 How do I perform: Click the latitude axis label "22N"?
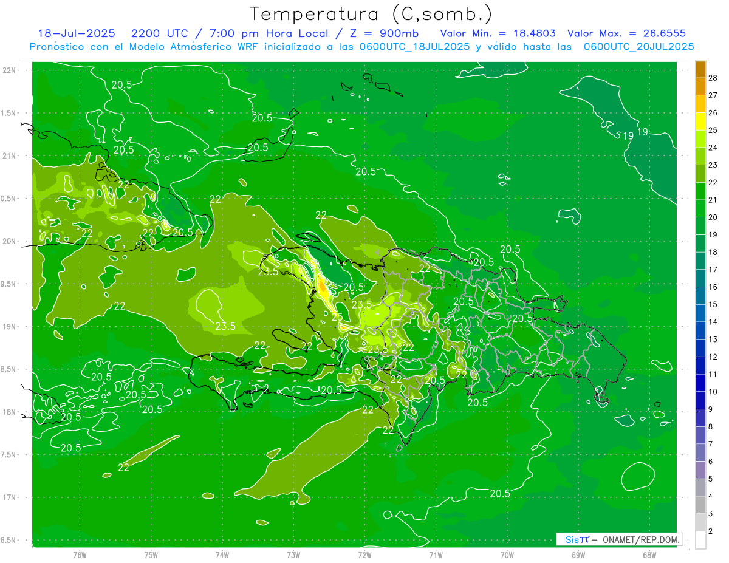(10, 70)
